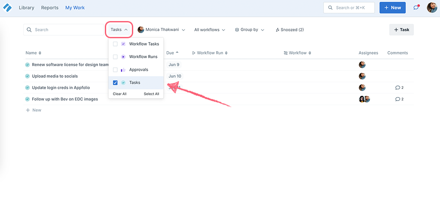Image resolution: width=440 pixels, height=220 pixels.
Task: Check the Workflow Tasks checkbox
Action: click(115, 44)
